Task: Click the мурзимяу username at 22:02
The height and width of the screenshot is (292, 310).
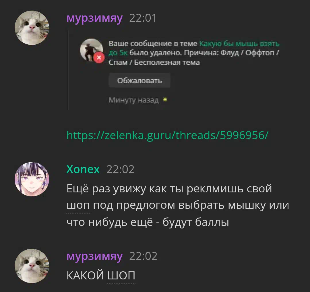Action: [x=95, y=256]
